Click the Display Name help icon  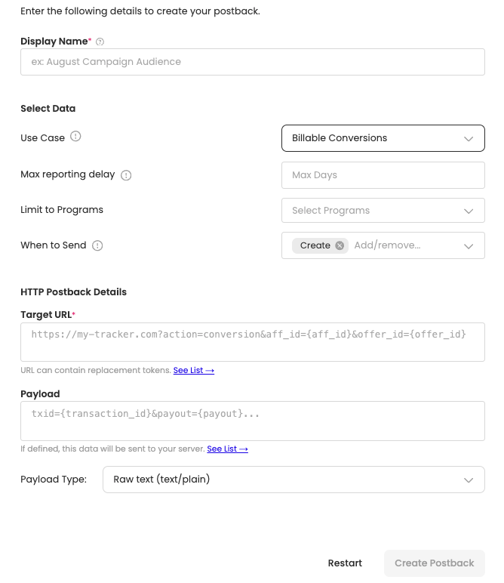pos(100,42)
